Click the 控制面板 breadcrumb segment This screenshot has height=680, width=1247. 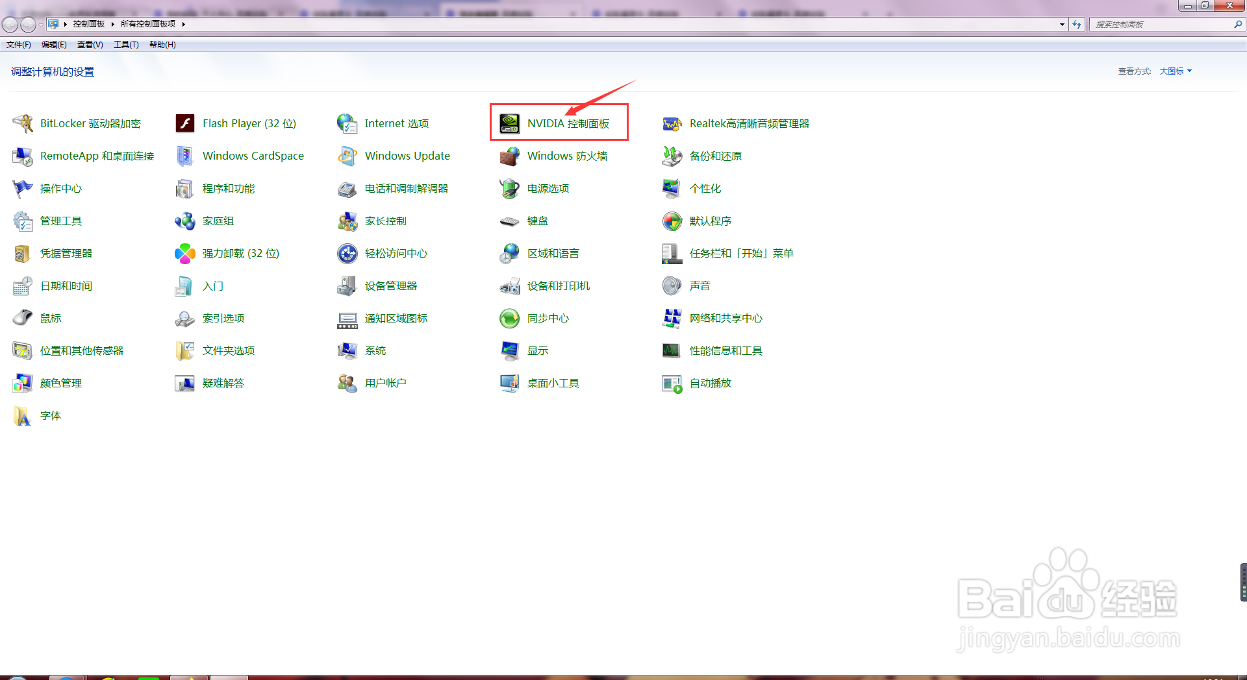point(89,24)
